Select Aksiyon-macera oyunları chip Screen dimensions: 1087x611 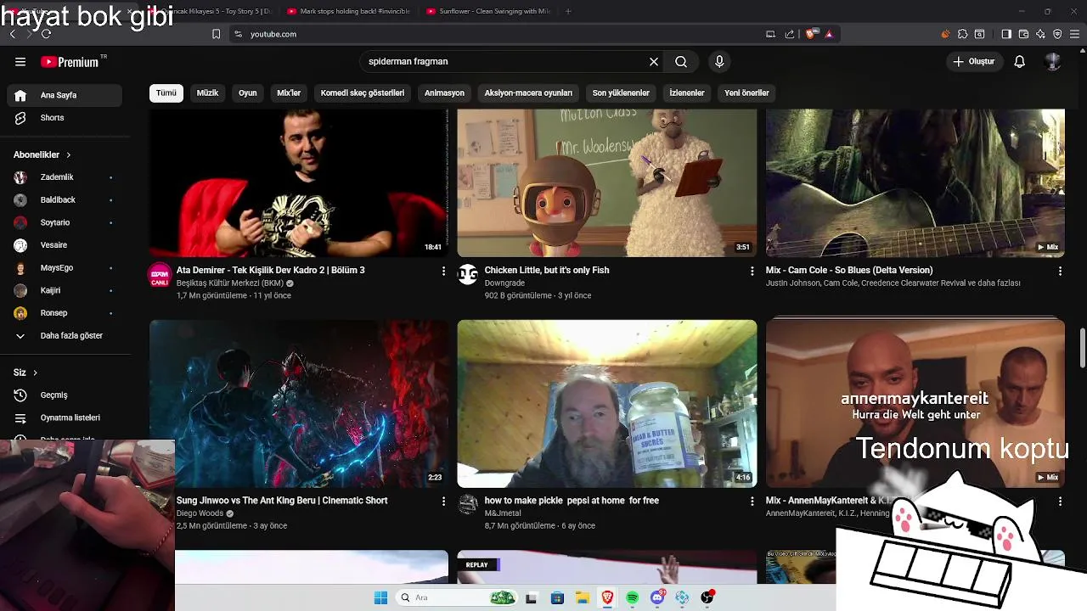(528, 93)
